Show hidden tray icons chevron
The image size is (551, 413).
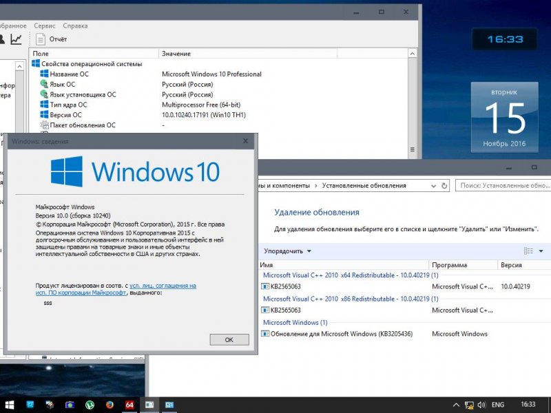tap(456, 405)
